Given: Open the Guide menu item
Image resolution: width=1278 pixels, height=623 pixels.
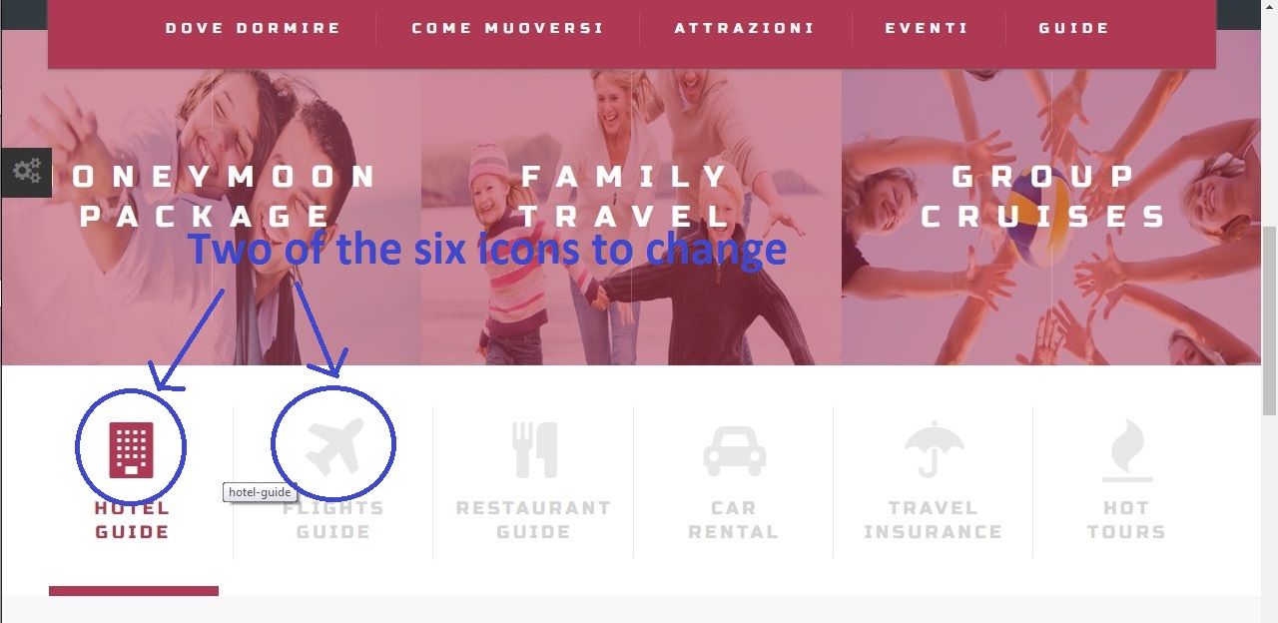Looking at the screenshot, I should click(x=1074, y=28).
